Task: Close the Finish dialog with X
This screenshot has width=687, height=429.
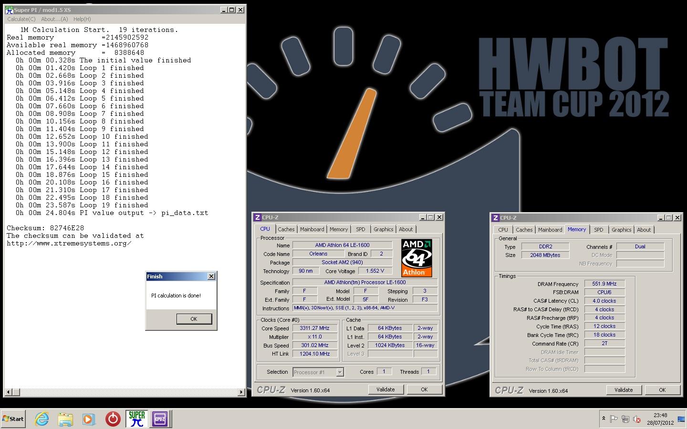Action: (211, 276)
